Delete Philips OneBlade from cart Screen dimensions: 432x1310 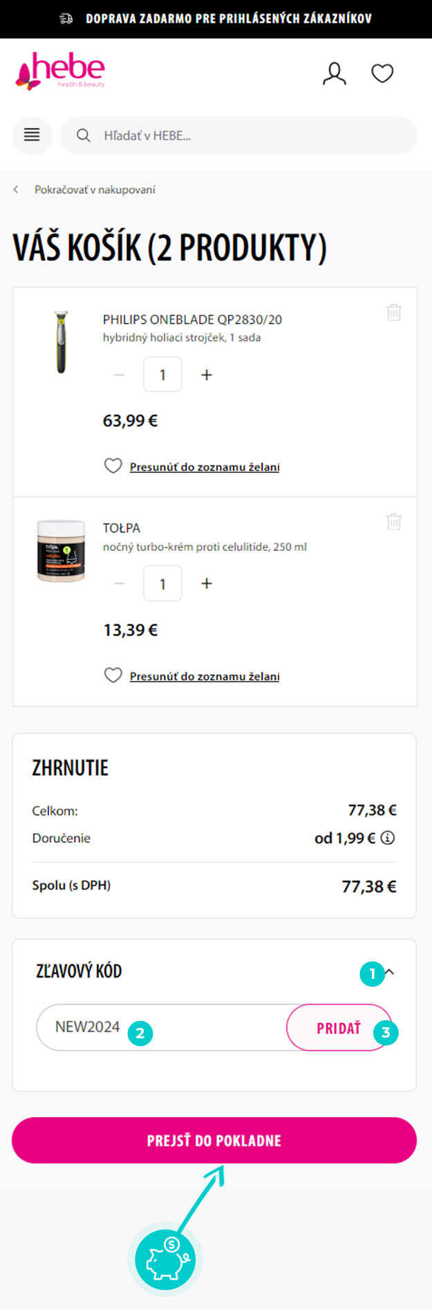(393, 312)
